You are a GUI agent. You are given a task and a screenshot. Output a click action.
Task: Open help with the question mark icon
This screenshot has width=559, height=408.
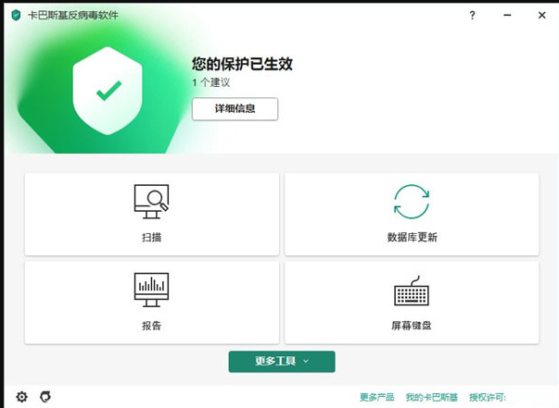tap(473, 15)
